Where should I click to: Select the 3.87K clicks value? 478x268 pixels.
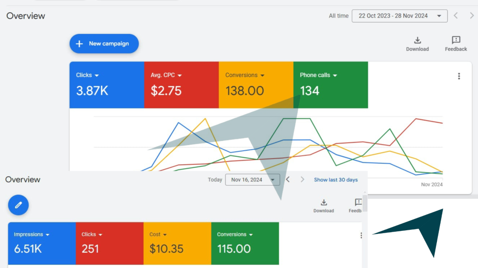(x=92, y=91)
